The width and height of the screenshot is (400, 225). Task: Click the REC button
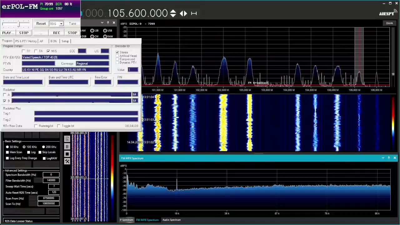57,33
